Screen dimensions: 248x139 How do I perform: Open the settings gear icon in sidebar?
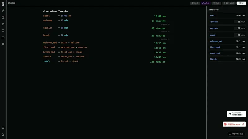point(3,44)
